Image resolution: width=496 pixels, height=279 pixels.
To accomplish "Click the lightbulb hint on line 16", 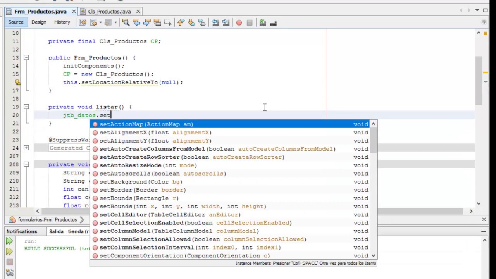I will [x=17, y=82].
